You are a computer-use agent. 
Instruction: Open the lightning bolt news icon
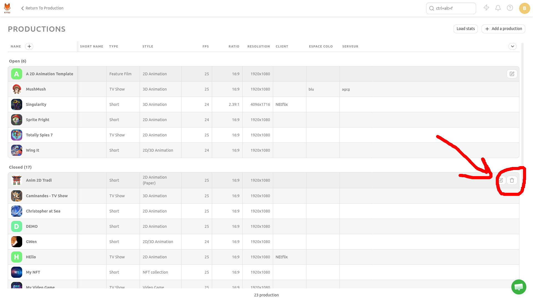click(x=486, y=8)
